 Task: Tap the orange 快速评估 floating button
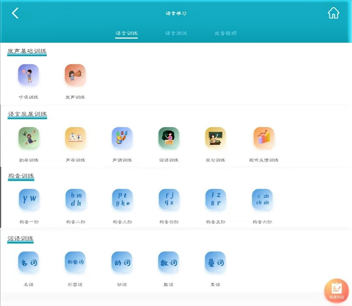pos(336,290)
